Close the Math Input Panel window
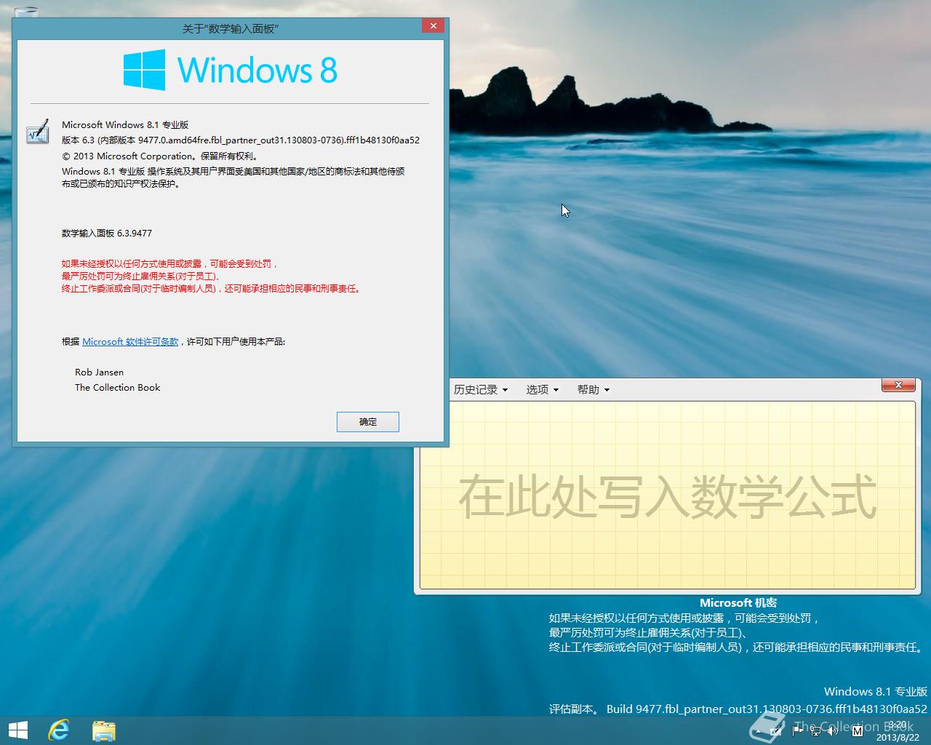Screen dimensions: 931x745 898,385
